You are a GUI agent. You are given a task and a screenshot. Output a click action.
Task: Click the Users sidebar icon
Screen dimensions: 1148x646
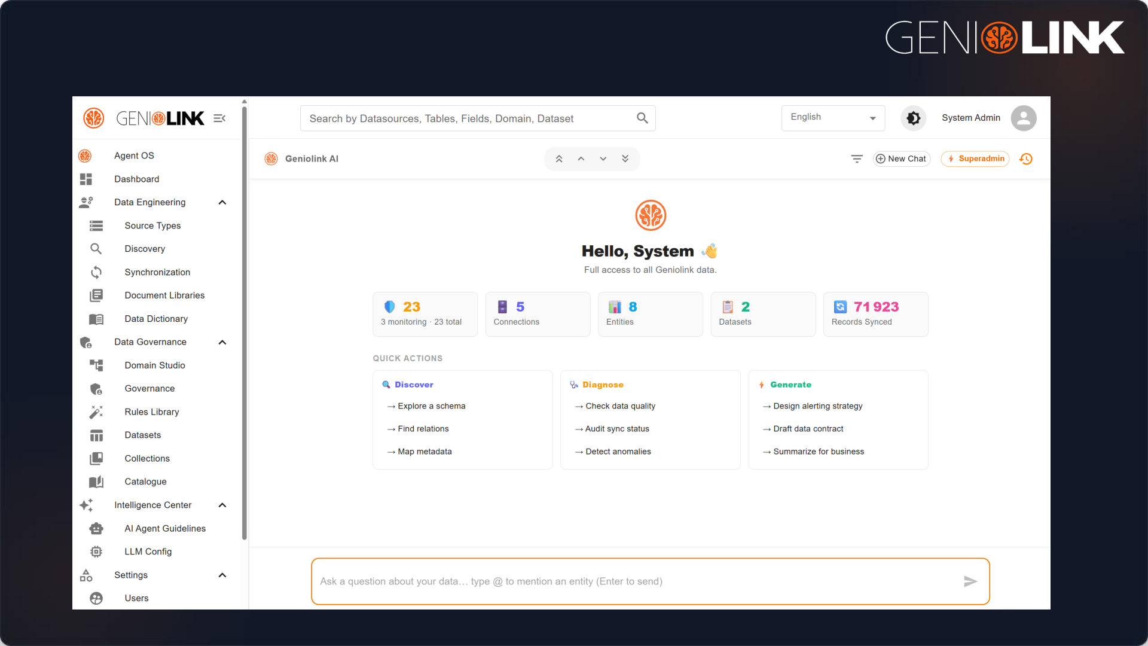coord(96,598)
